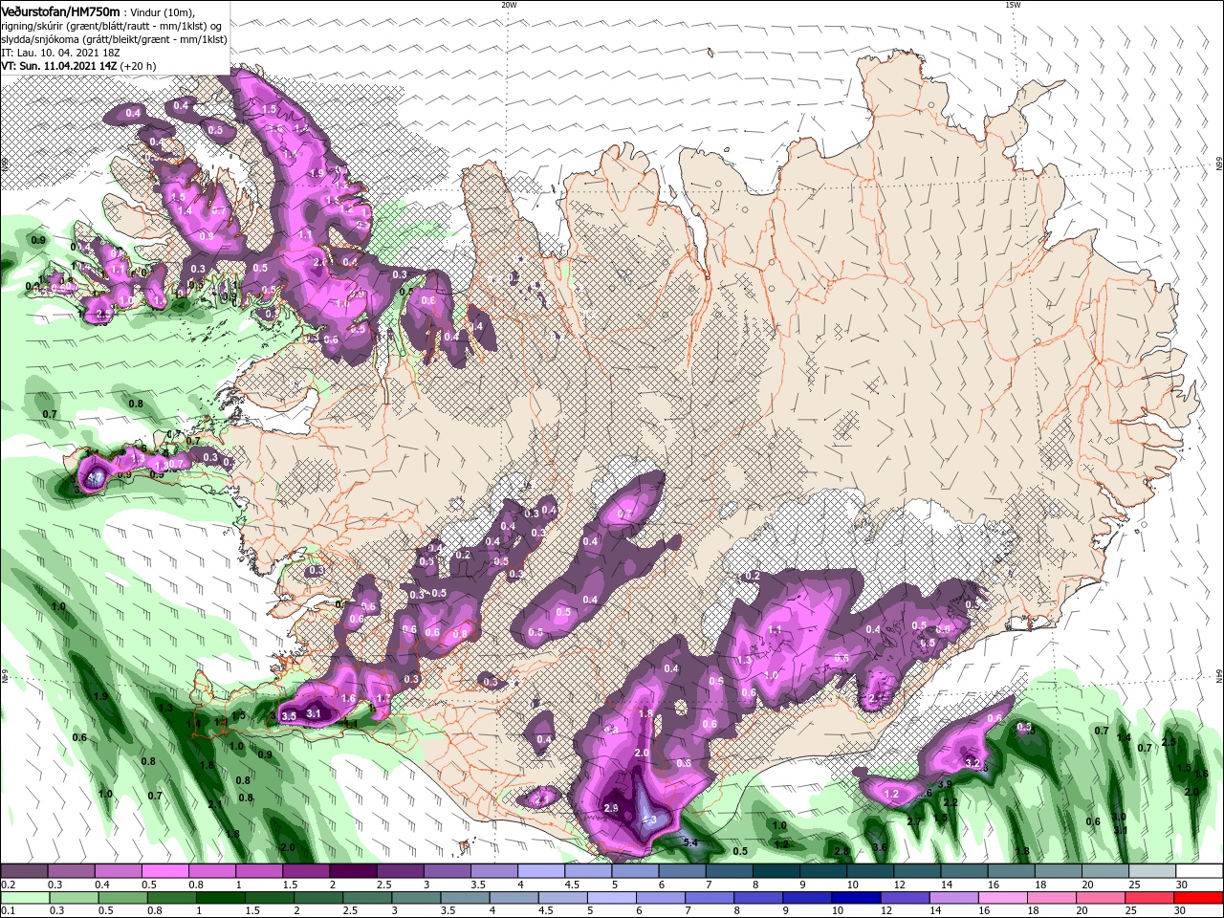Click the dark mauve 0.2–0.3 snow legend swatch

24,871
